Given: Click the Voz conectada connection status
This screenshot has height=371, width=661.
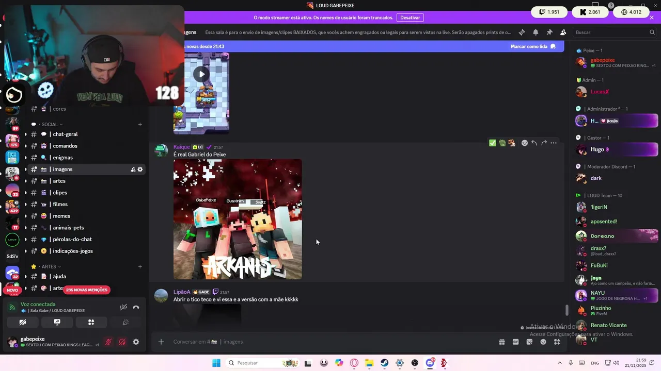Looking at the screenshot, I should click(38, 304).
